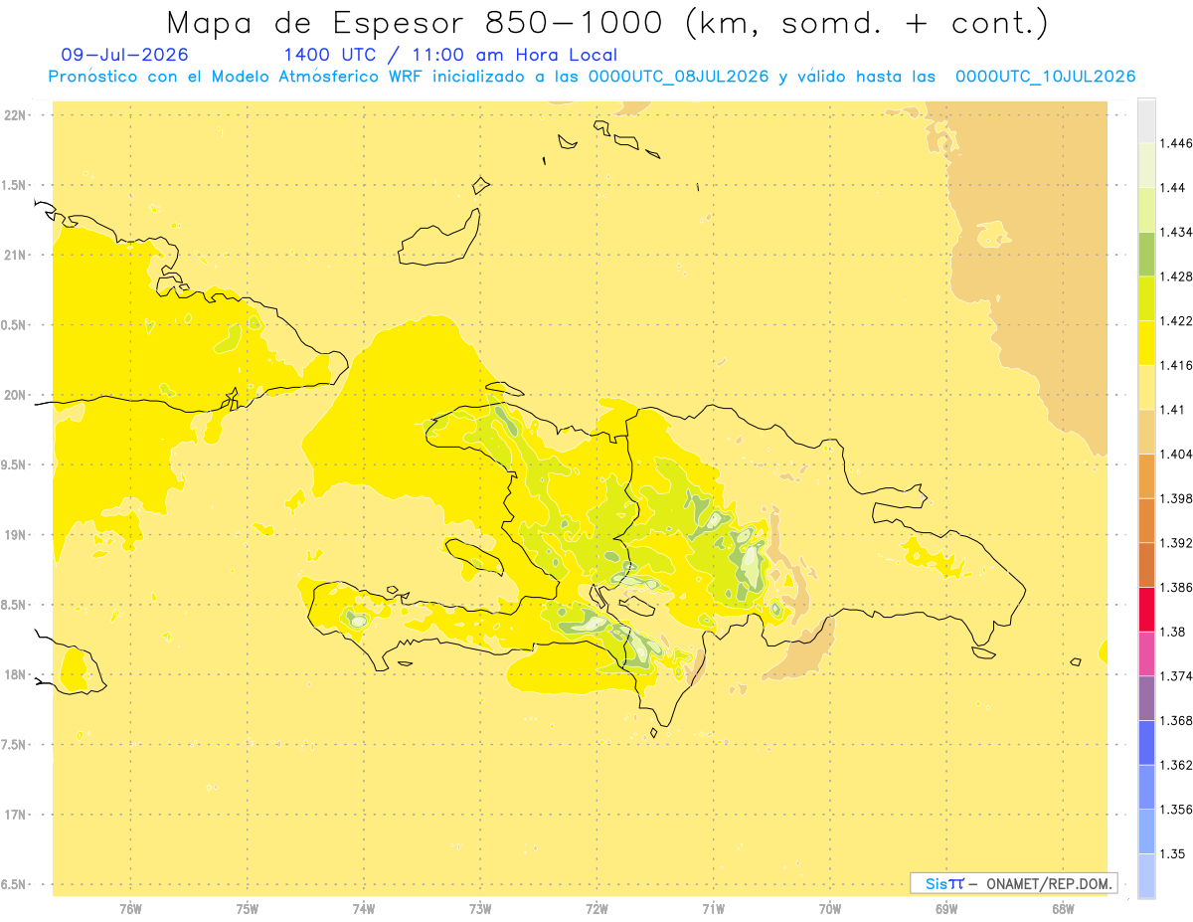
Task: Click the colorbar value '1.362'
Action: (x=1177, y=765)
